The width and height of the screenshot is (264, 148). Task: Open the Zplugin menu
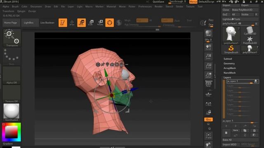click(21, 11)
